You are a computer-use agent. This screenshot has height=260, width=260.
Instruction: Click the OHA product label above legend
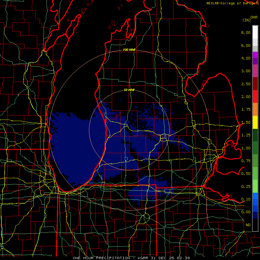pos(254,17)
